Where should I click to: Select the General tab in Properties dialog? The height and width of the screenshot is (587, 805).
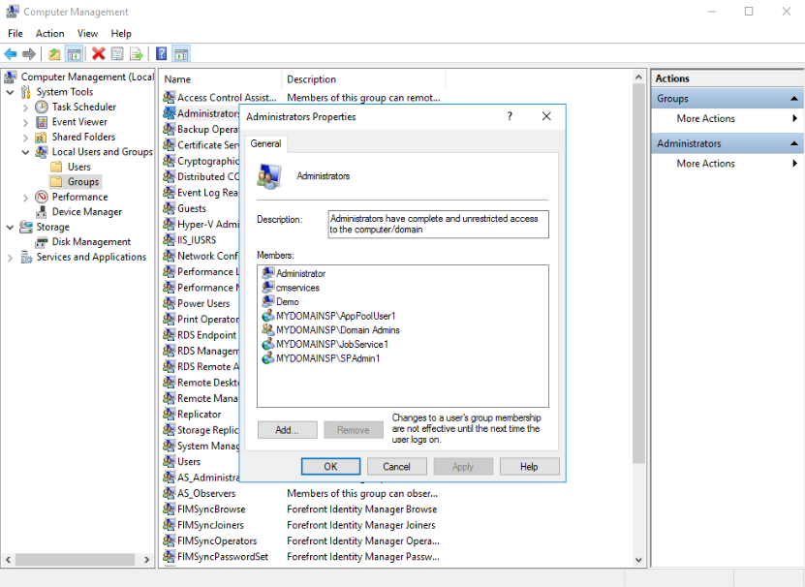pos(265,143)
